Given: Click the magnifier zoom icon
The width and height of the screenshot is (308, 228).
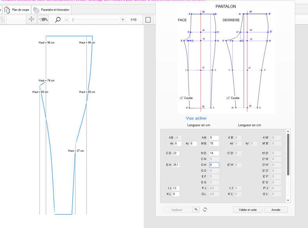Looking at the screenshot, I should pos(58,19).
